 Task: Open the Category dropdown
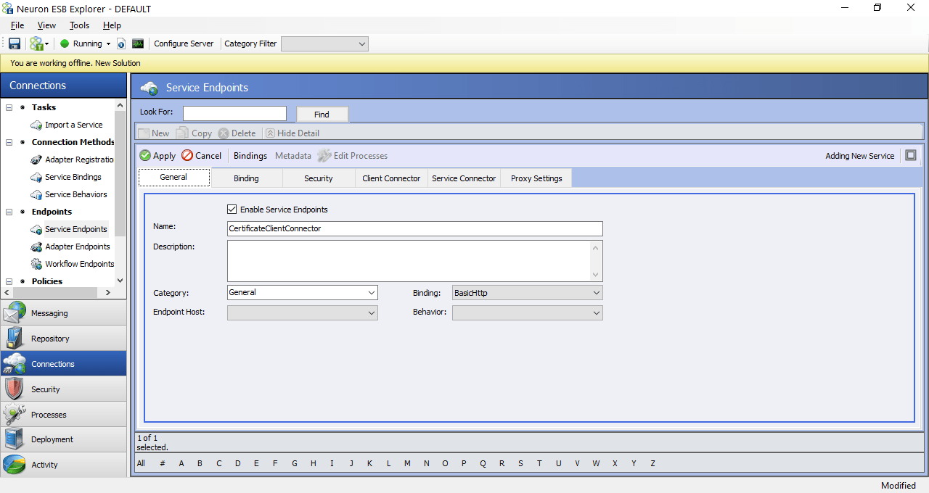click(303, 293)
